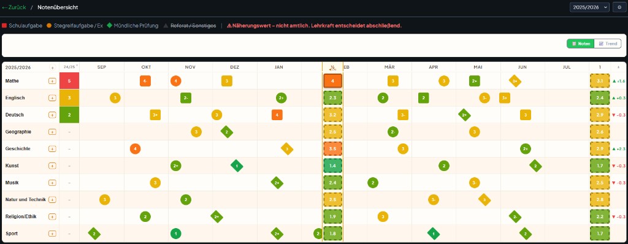Add a grade using Kunst plus button
This screenshot has width=628, height=244.
tap(52, 166)
